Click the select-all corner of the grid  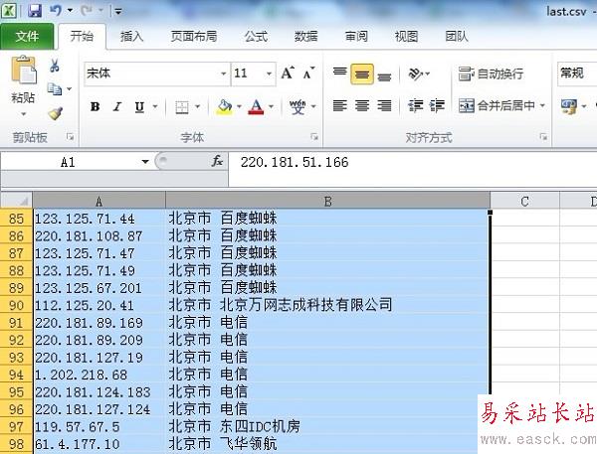coord(16,200)
